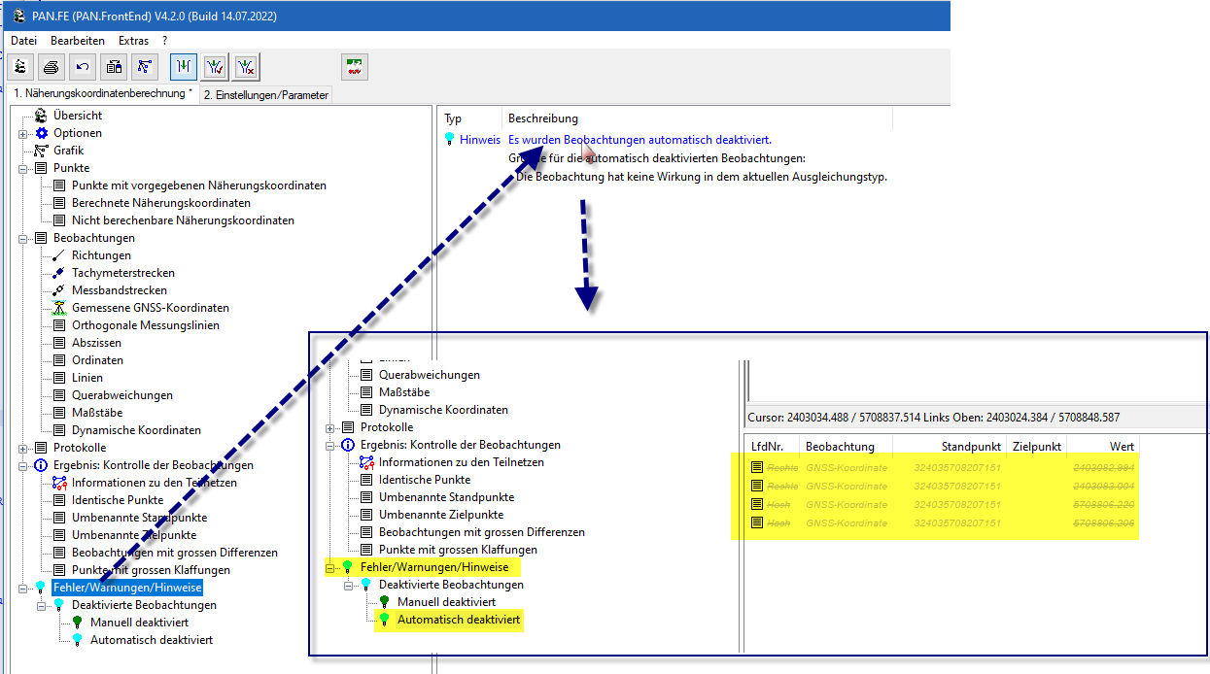The width and height of the screenshot is (1210, 674).
Task: Open the Übersicht tree entry
Action: (x=77, y=116)
